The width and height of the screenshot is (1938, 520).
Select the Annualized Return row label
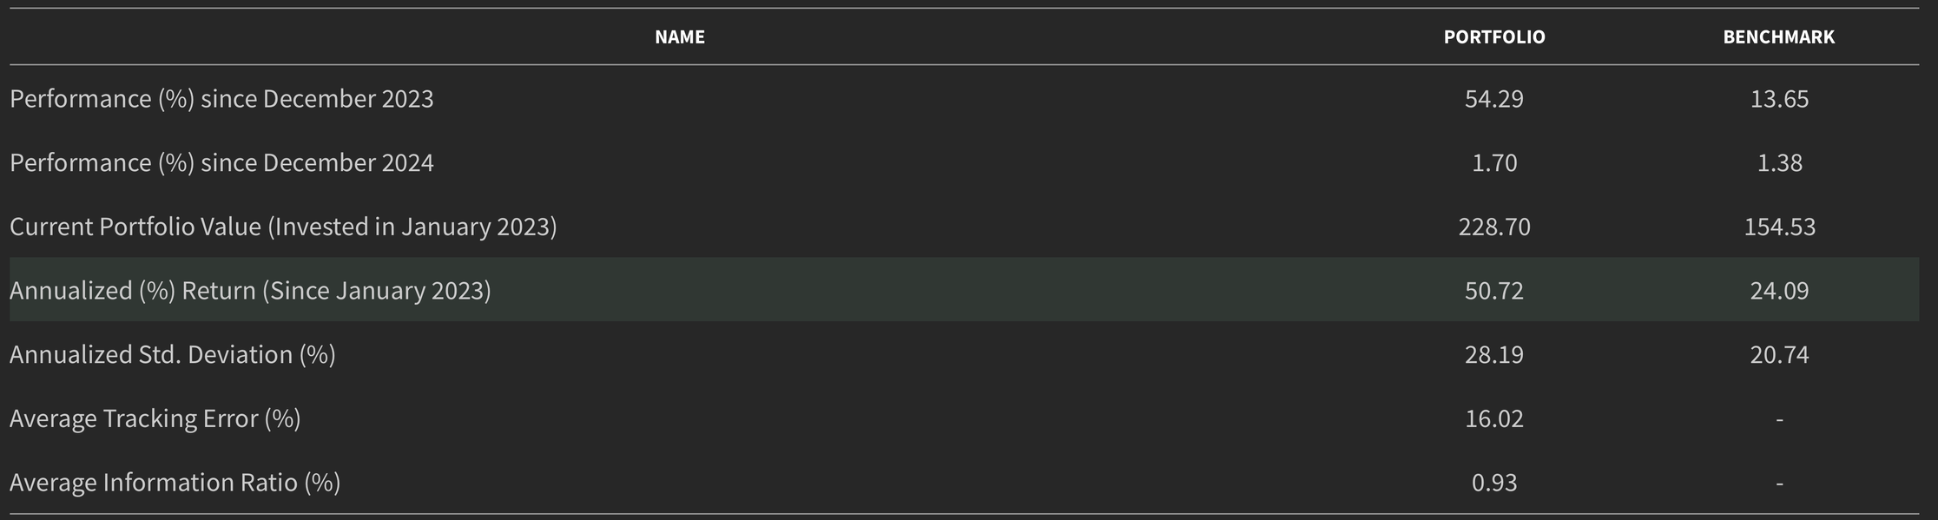(x=250, y=291)
